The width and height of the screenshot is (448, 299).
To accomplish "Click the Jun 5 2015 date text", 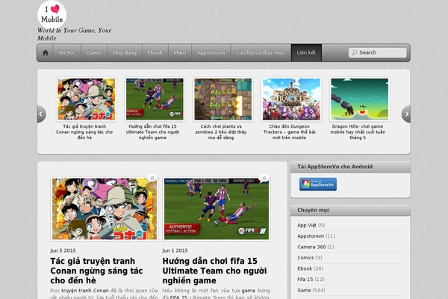I will tap(63, 250).
